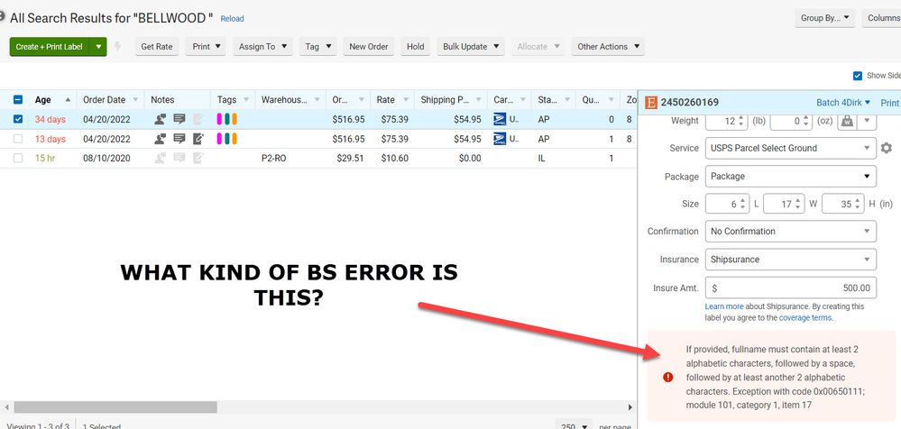The width and height of the screenshot is (901, 429).
Task: Click the red error alert icon
Action: tap(667, 377)
